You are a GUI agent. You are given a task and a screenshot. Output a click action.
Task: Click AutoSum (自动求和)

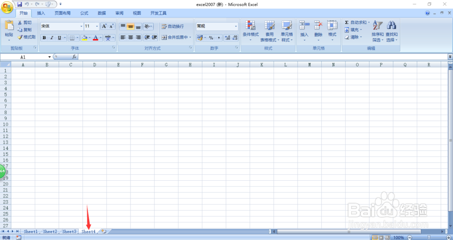[357, 23]
